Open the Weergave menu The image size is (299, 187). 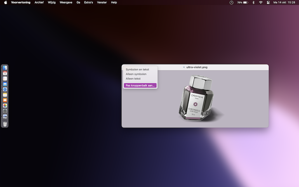[66, 2]
